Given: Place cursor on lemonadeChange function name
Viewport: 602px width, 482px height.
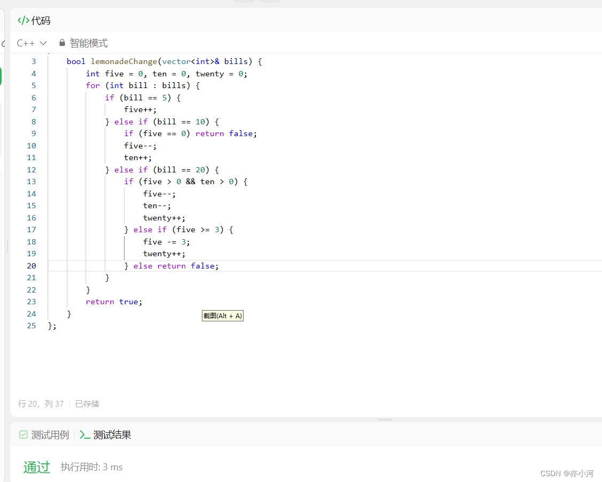Looking at the screenshot, I should (x=124, y=61).
